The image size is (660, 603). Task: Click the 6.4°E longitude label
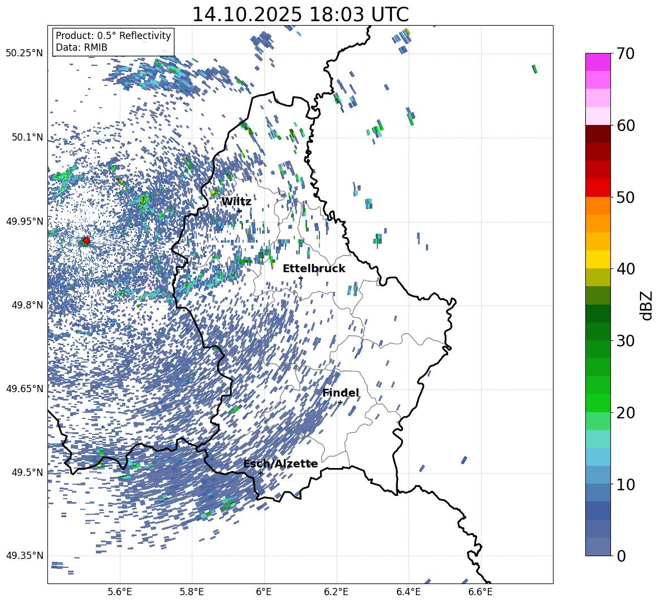[x=408, y=592]
